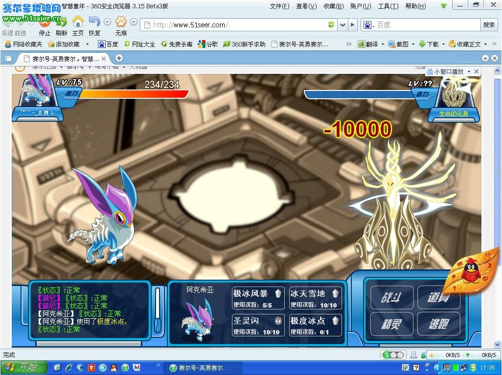Open the 查看(V) menu
Screen dimensions: 502x375
click(x=306, y=6)
